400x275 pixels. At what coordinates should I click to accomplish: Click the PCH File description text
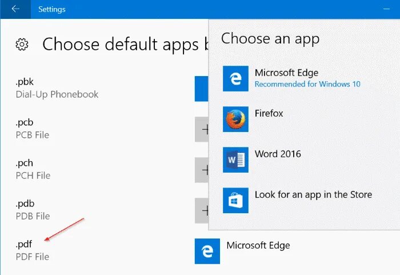[33, 176]
